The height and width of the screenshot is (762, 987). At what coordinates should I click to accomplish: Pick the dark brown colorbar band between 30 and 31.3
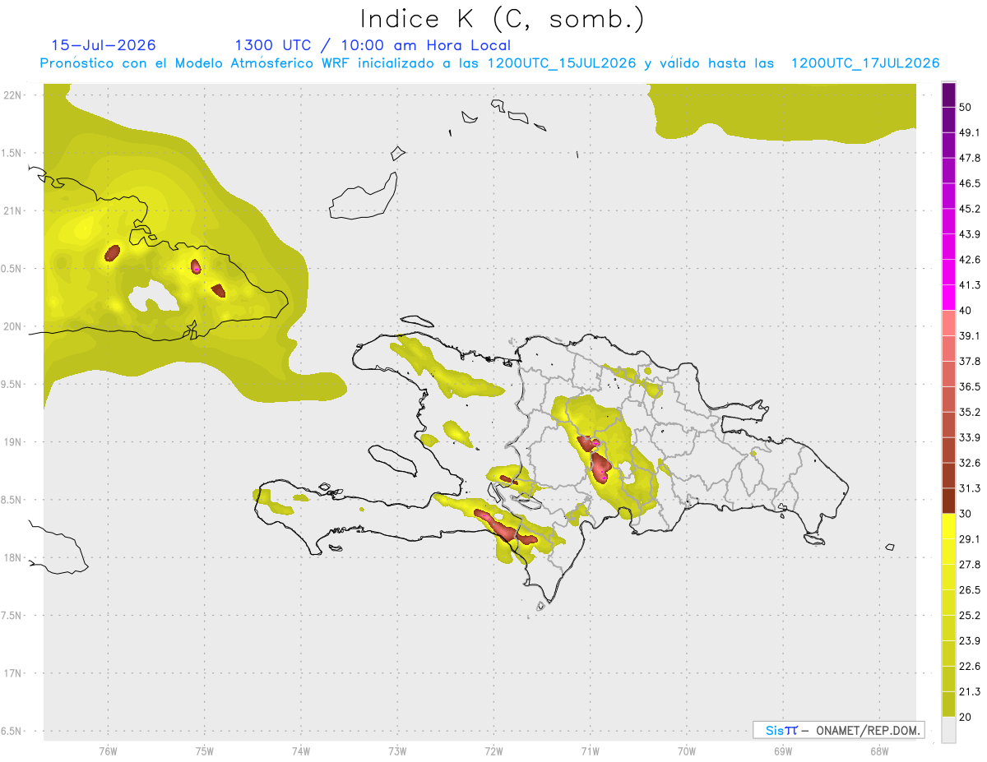coord(949,501)
